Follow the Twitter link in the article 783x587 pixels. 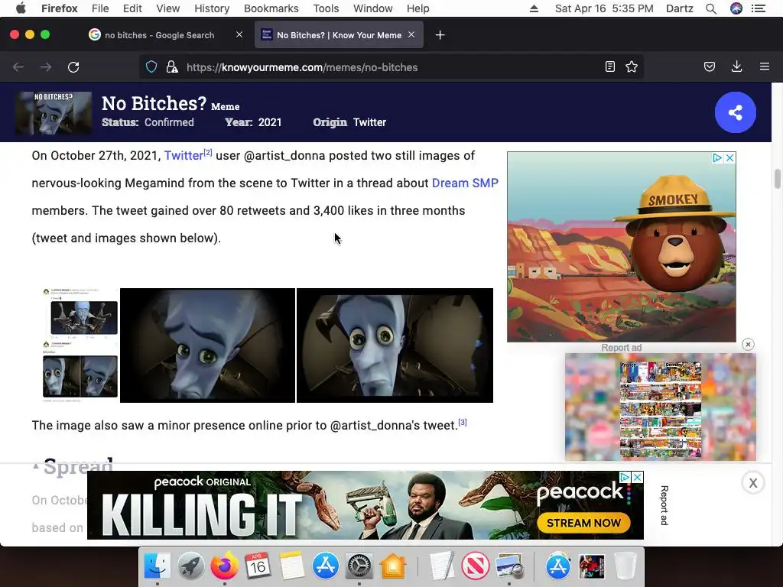184,156
